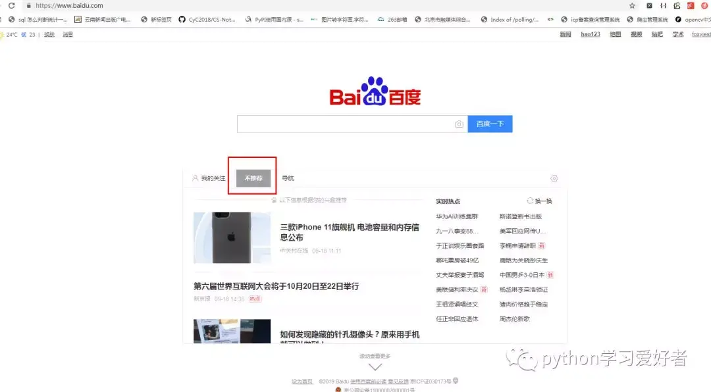Viewport: 711px width, 392px height.
Task: Open the 新标签页 bookmark
Action: click(156, 20)
